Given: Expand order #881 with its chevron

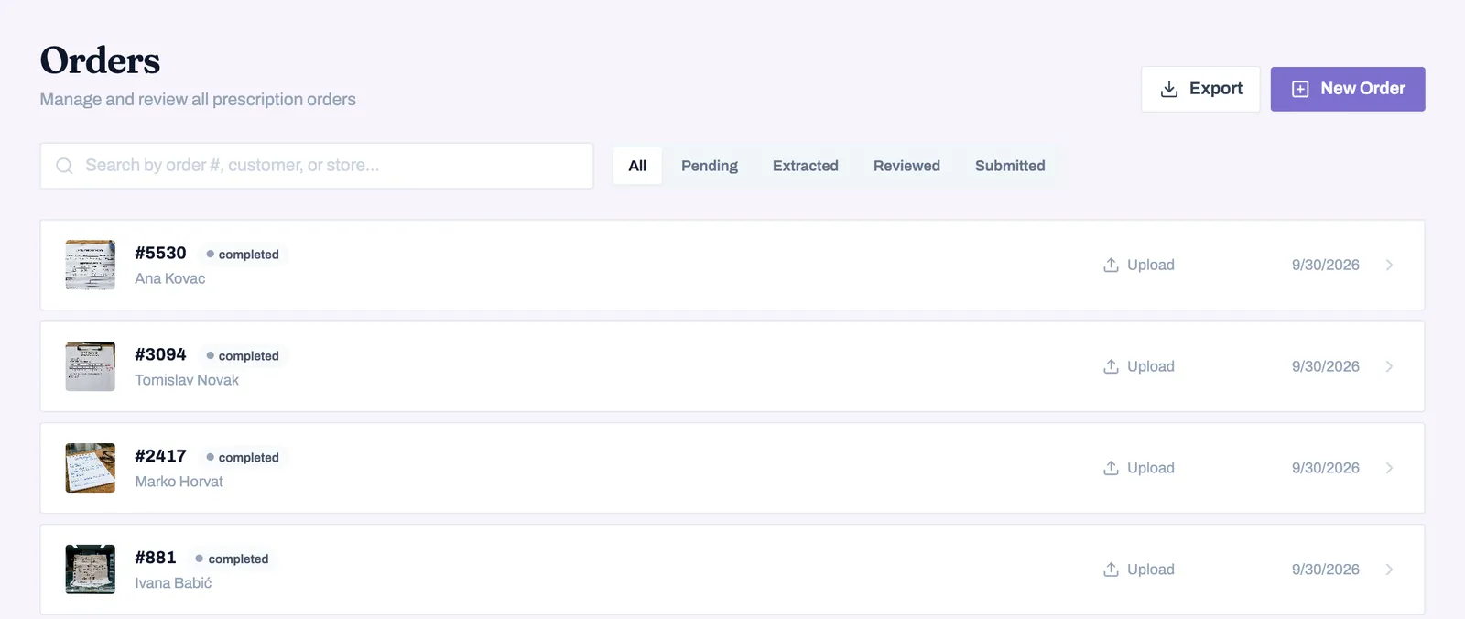Looking at the screenshot, I should coord(1389,570).
